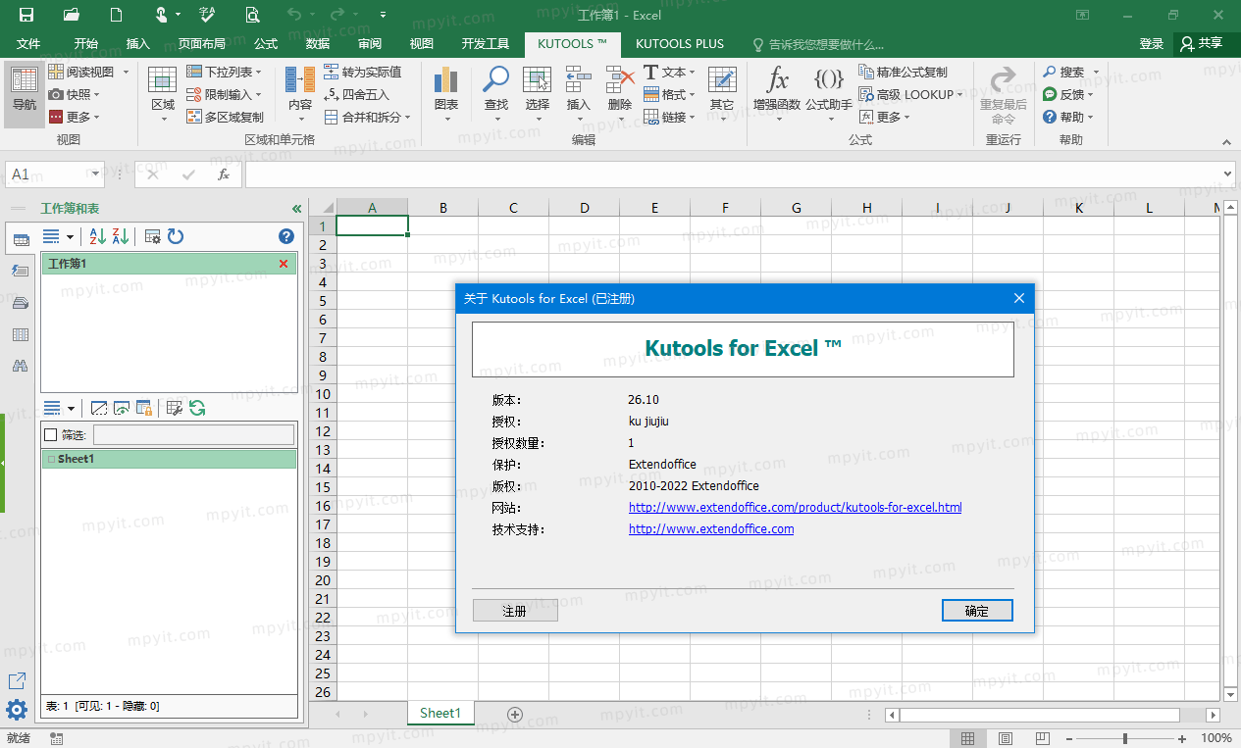1241x748 pixels.
Task: Click the 转为实际值 to actual tool
Action: (x=362, y=72)
